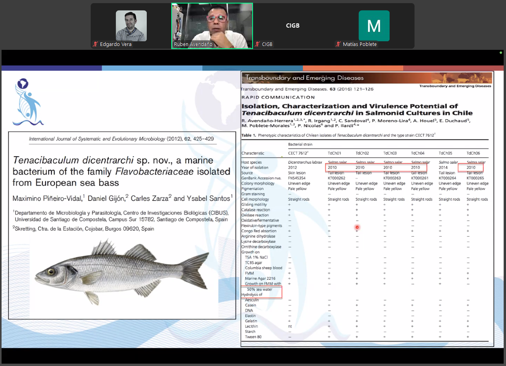The image size is (506, 366).
Task: Click the 'Columbia sheep blood' row label
Action: click(264, 268)
